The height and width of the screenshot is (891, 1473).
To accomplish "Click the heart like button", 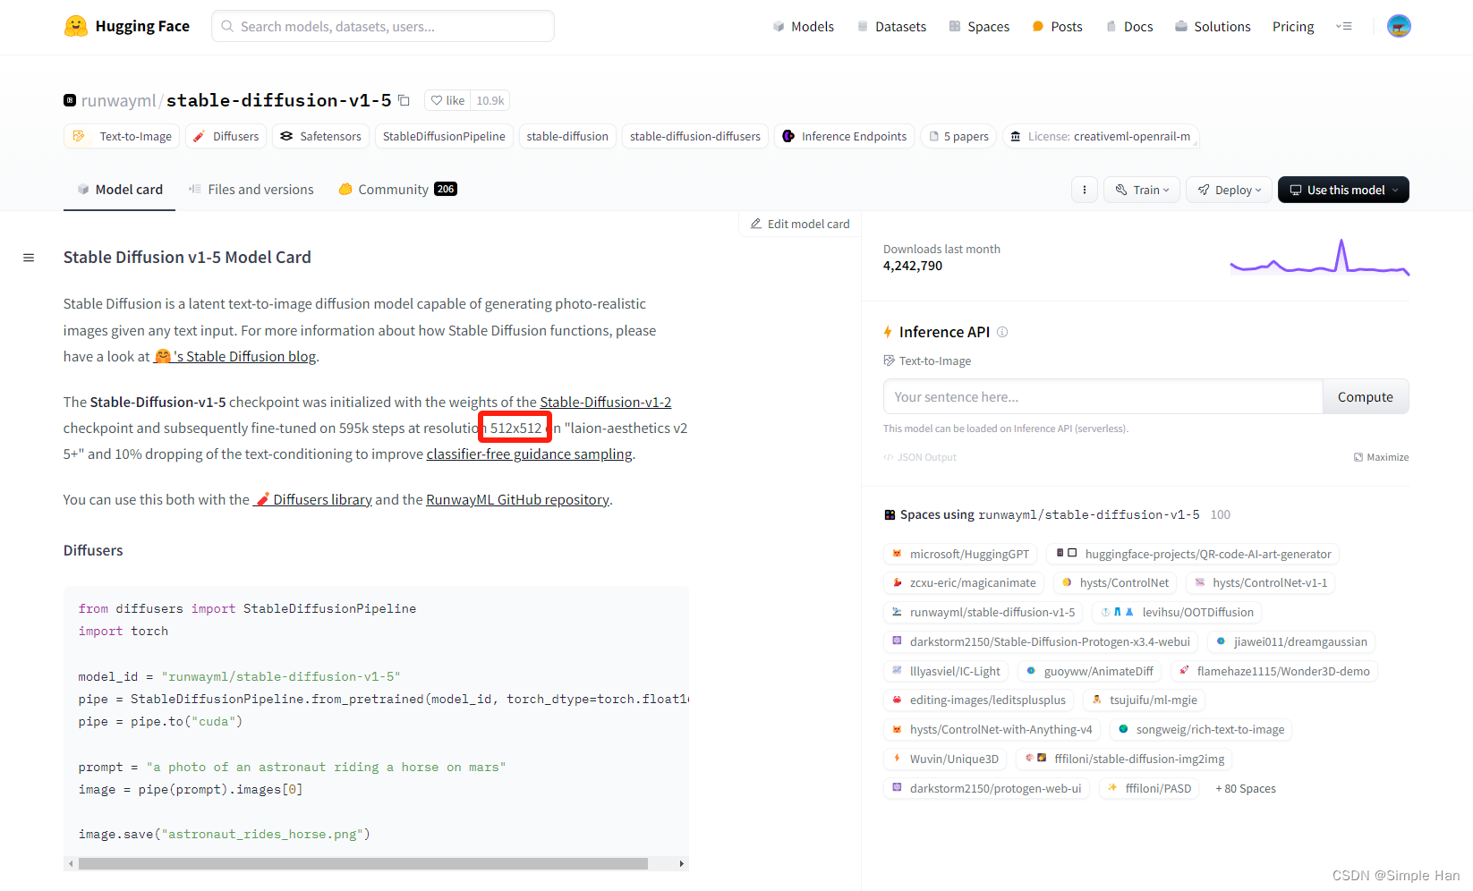I will pos(447,100).
